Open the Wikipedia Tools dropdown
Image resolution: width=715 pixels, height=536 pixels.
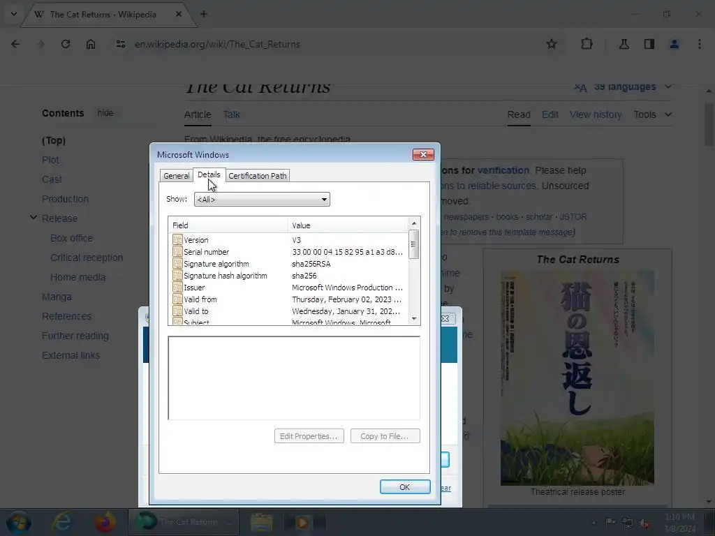coord(653,115)
